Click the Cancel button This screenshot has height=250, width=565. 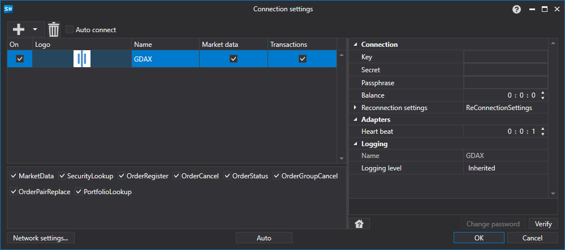click(532, 238)
